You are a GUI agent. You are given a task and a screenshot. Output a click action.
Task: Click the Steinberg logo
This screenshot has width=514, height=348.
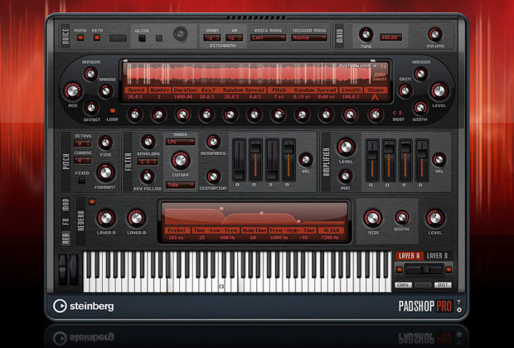84,306
